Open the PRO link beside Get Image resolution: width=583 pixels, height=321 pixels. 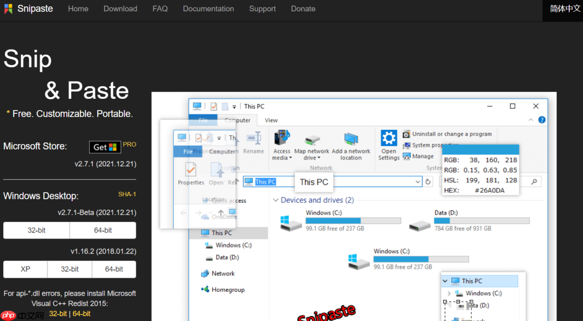(x=130, y=144)
